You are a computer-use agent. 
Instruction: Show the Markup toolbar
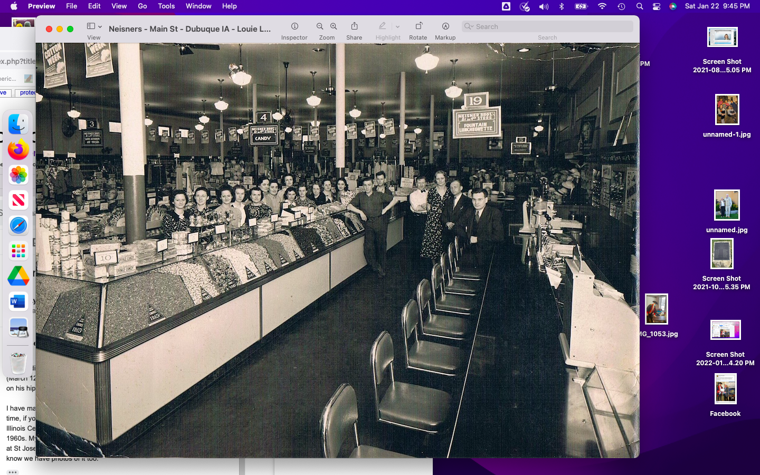[445, 26]
